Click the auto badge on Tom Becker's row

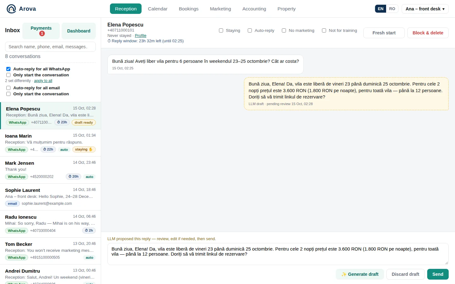(x=89, y=257)
